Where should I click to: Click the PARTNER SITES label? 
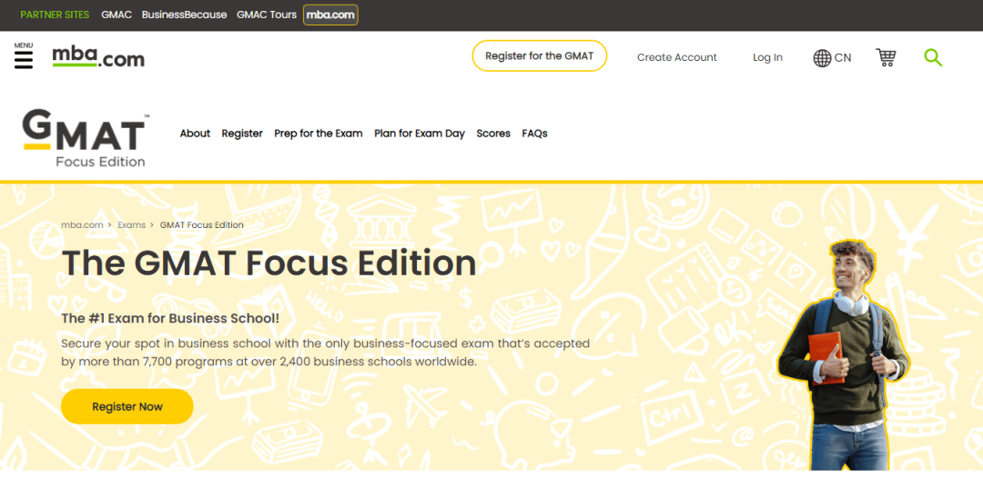pyautogui.click(x=56, y=15)
